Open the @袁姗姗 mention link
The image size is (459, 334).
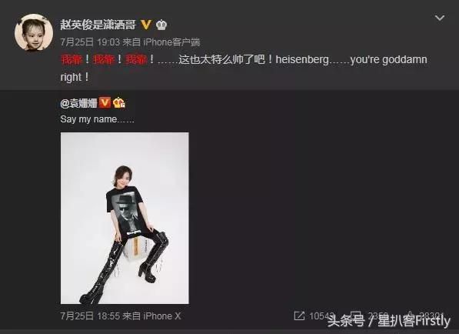(x=78, y=103)
